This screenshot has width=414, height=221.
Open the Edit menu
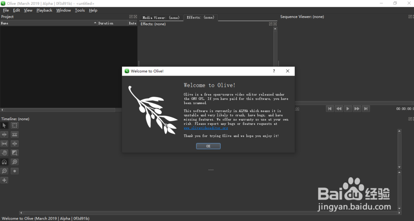coord(17,10)
